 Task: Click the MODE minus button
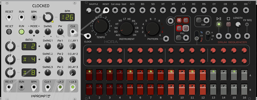tap(31, 32)
